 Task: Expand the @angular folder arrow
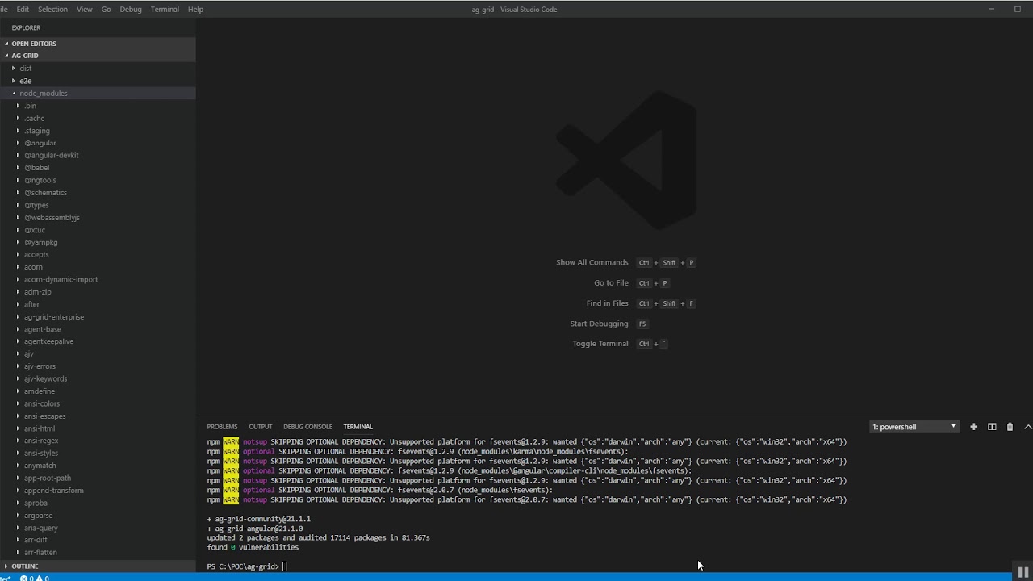coord(18,143)
